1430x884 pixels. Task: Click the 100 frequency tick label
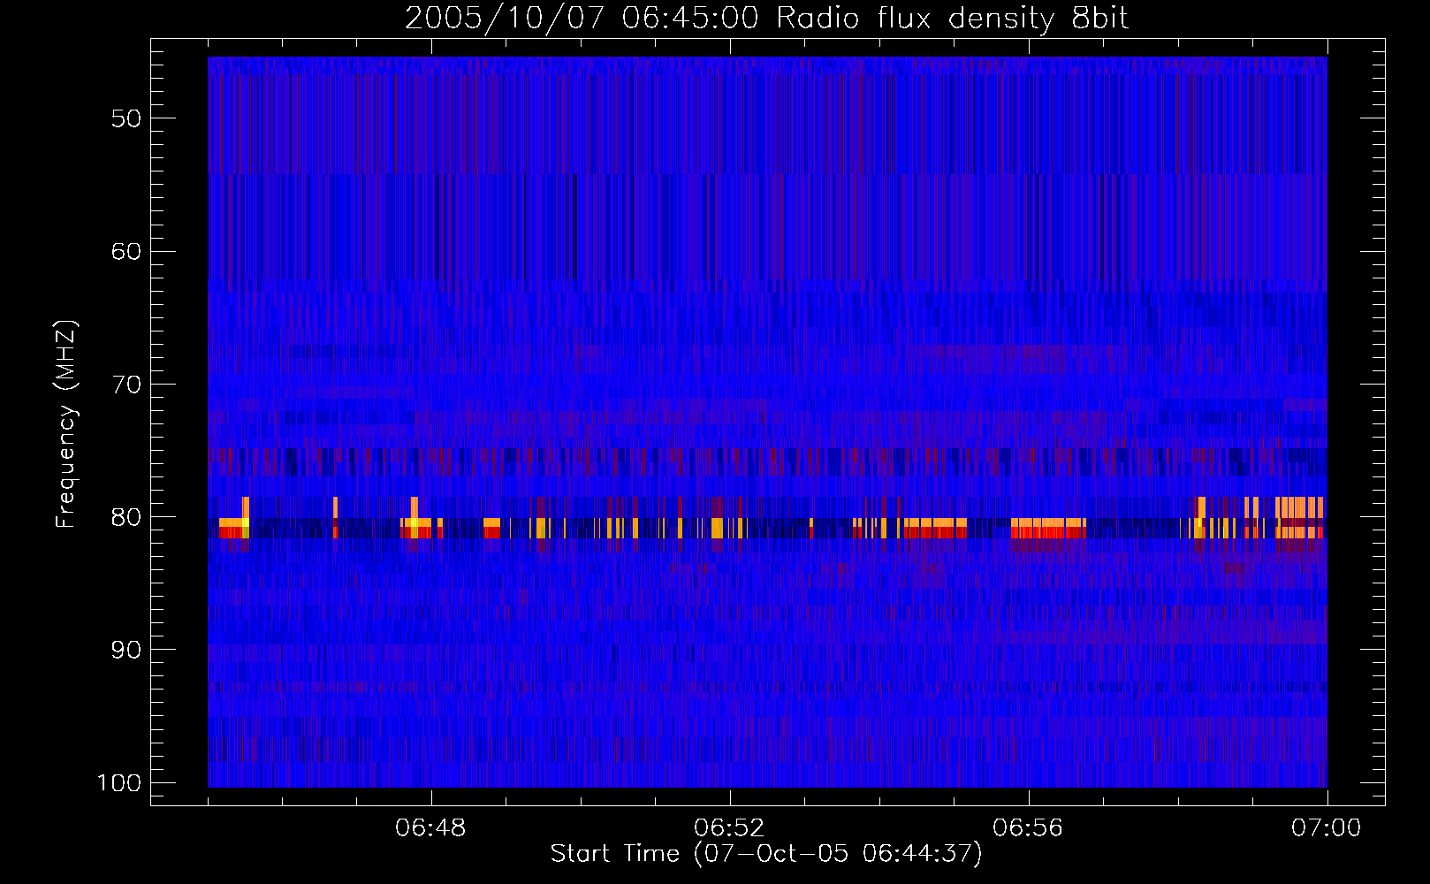(x=119, y=783)
